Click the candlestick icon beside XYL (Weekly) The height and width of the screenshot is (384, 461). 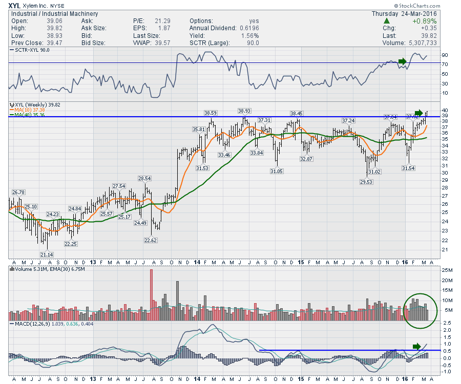[12, 105]
